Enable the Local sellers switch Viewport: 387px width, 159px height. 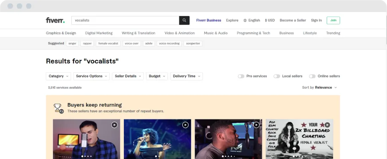(276, 76)
